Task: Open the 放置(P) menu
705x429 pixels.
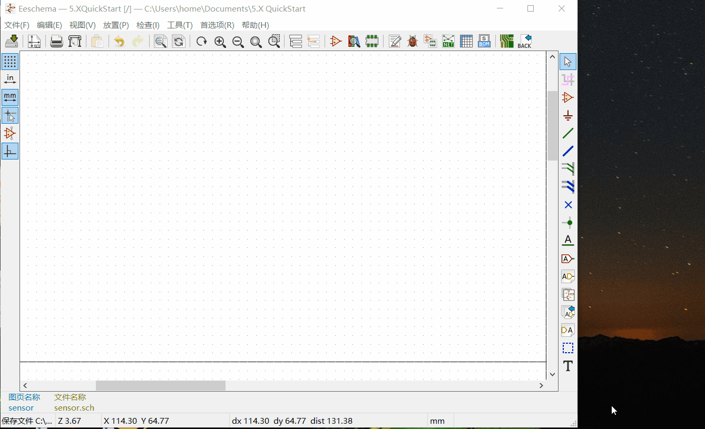Action: coord(116,25)
